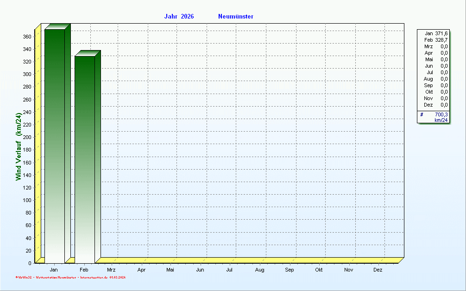Click the 360 tick on y-axis
This screenshot has width=466, height=291.
(x=27, y=37)
